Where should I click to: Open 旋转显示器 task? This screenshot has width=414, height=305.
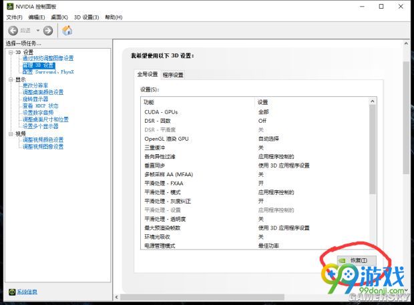tap(35, 99)
